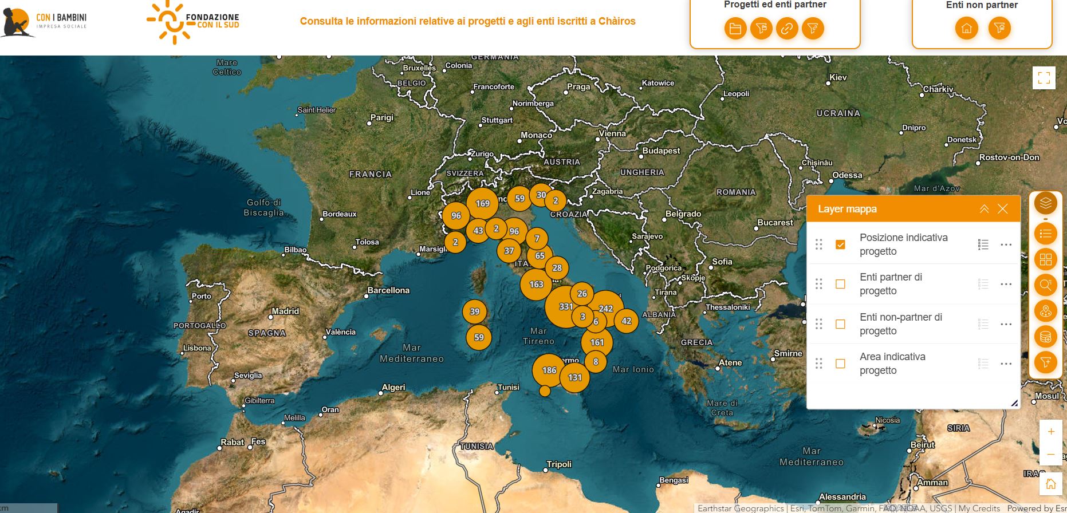Screen dimensions: 1067x513
Task: Click the house icon under Enti non partner
Action: pyautogui.click(x=966, y=28)
